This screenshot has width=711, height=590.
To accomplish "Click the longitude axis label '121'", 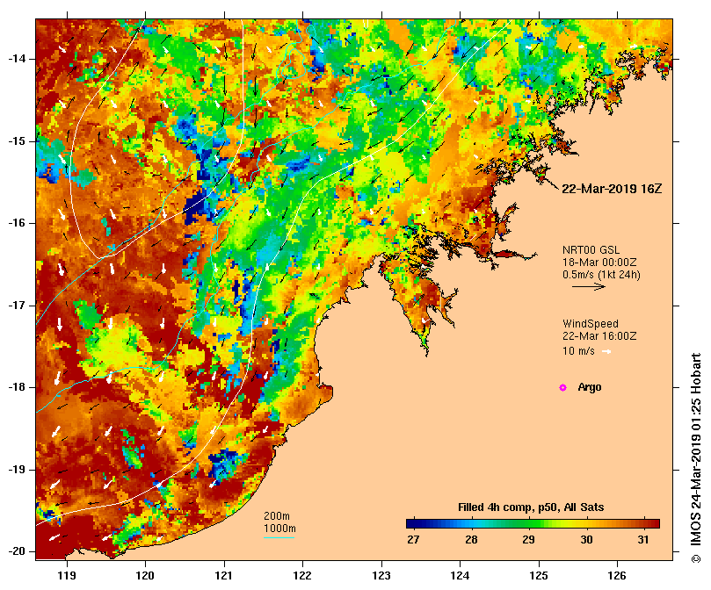I will 223,576.
